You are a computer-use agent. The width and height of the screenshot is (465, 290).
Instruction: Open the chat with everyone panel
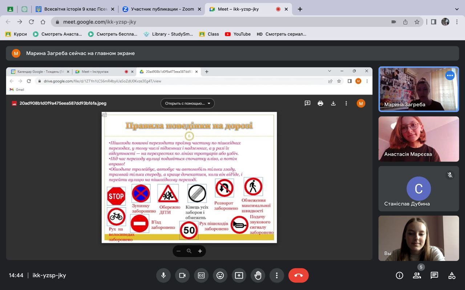[x=434, y=275]
